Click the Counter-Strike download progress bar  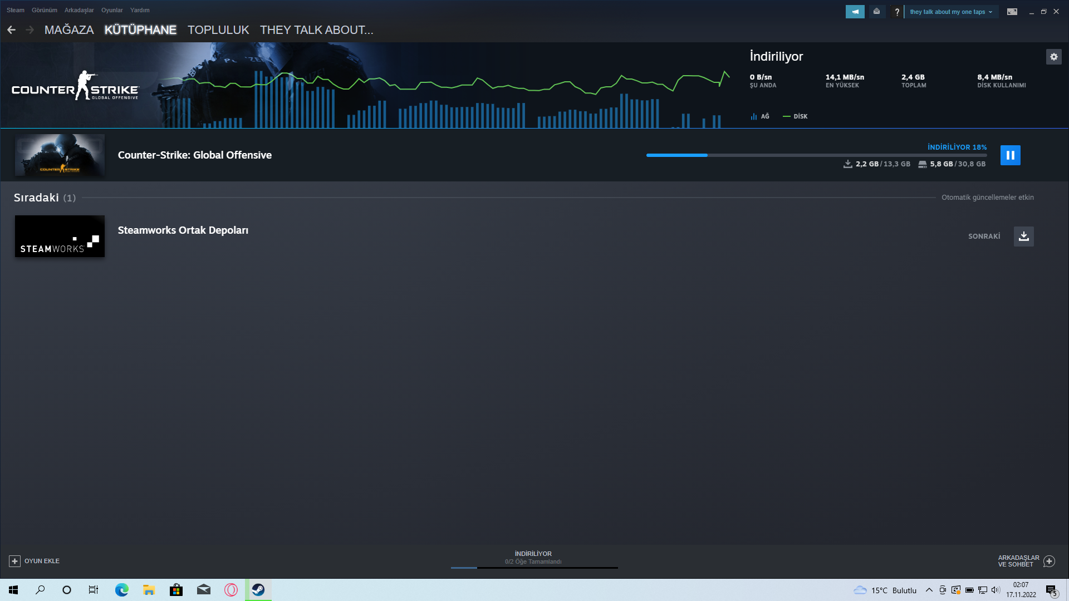(x=816, y=155)
